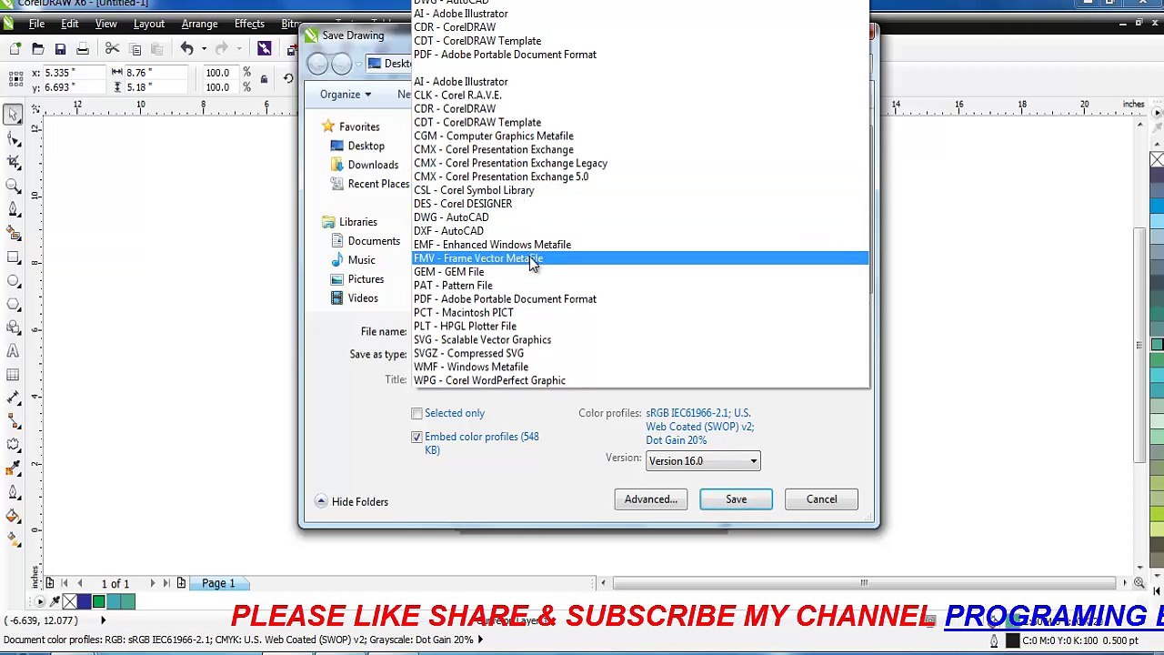This screenshot has width=1164, height=655.
Task: Open the Organize dropdown in Save dialog
Action: (x=346, y=95)
